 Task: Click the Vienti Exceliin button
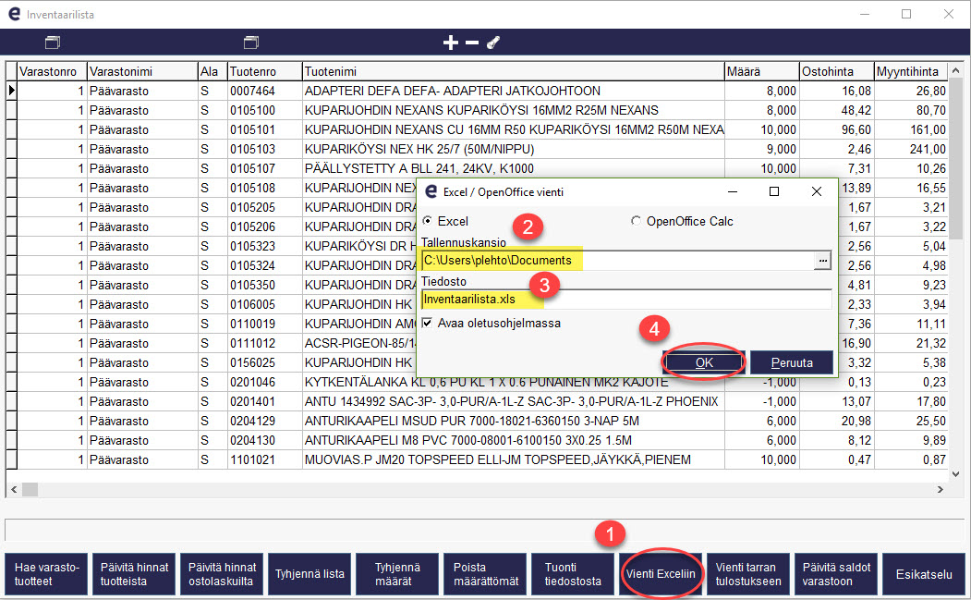[x=661, y=574]
